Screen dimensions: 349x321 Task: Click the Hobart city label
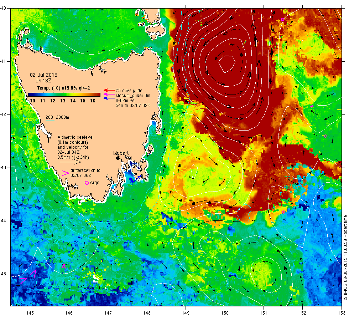click(x=121, y=153)
